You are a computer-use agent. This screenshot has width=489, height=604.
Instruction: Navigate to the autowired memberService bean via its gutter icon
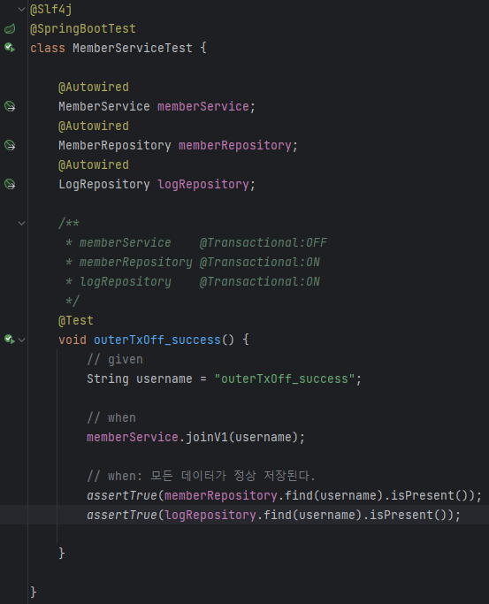click(x=10, y=106)
